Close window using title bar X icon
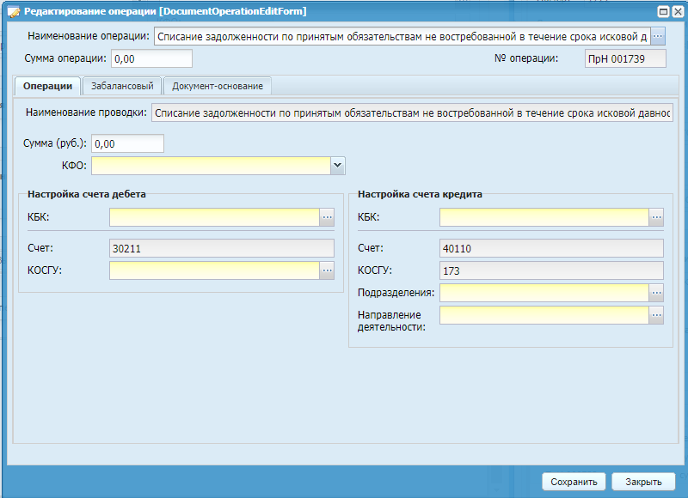 (677, 11)
